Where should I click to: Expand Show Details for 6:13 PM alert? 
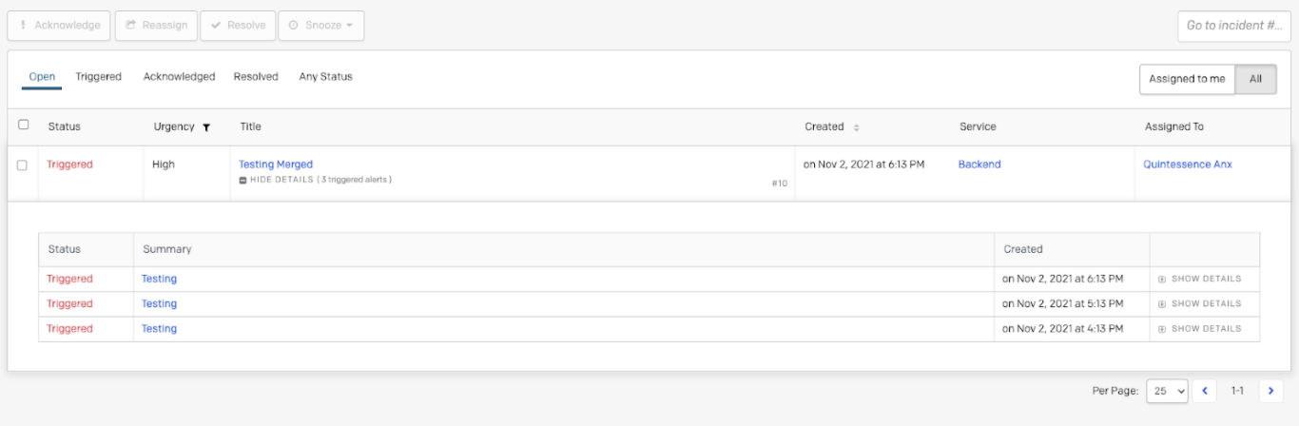coord(1199,279)
